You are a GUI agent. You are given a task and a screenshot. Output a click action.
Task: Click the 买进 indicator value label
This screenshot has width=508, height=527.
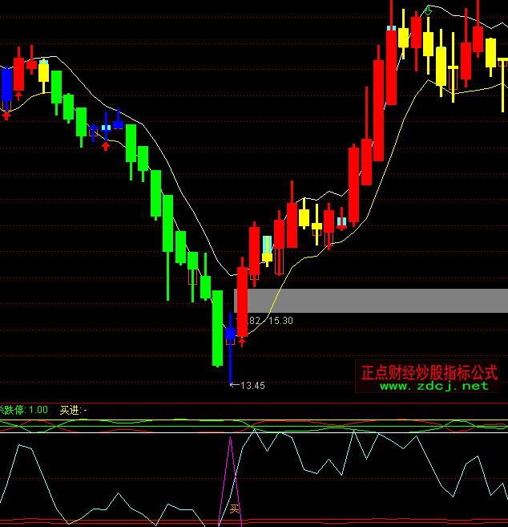tap(74, 409)
